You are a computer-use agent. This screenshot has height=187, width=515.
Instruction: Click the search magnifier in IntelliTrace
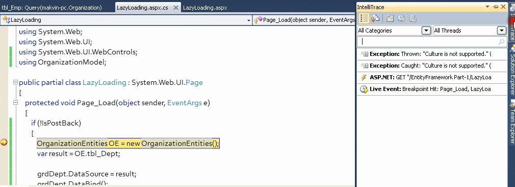[501, 42]
